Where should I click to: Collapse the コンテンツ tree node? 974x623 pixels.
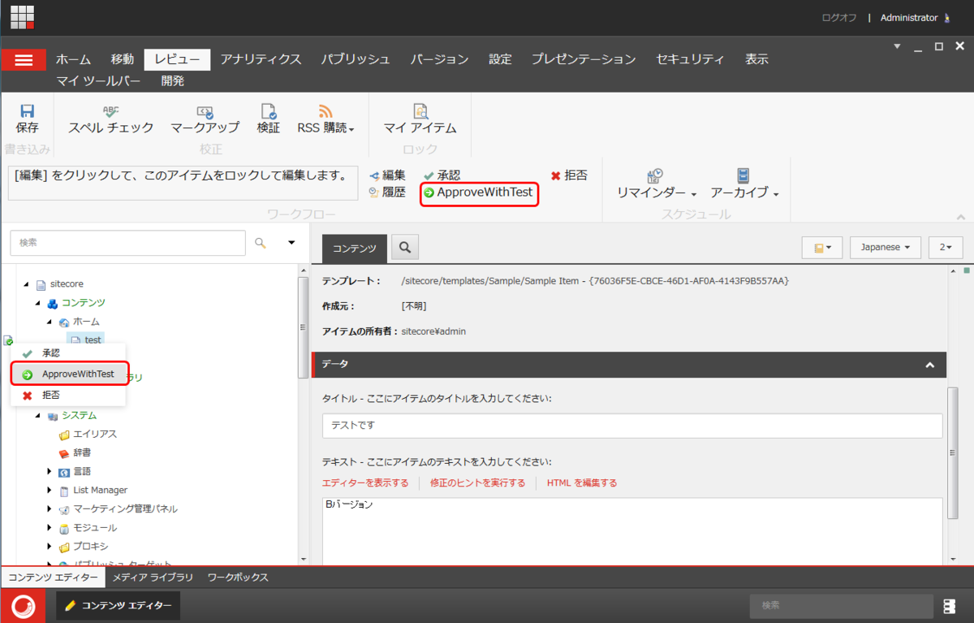click(37, 303)
